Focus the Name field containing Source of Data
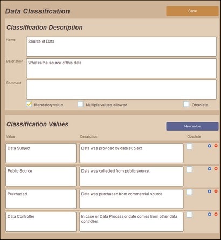 (121, 46)
